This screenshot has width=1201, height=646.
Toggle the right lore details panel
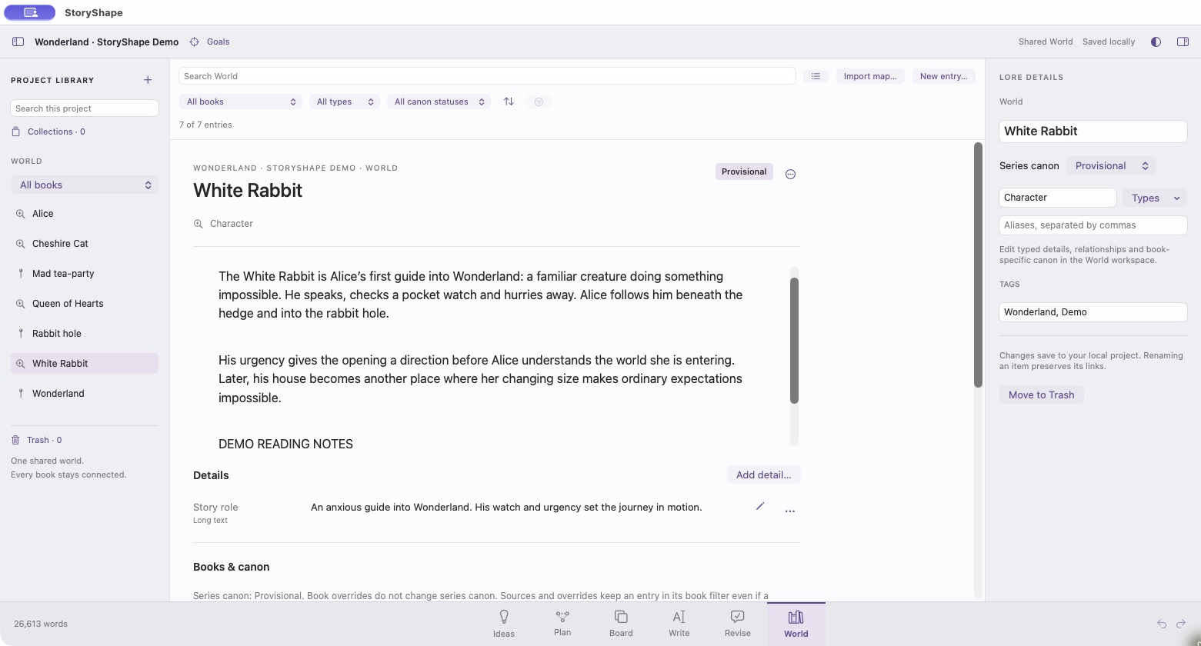point(1183,42)
